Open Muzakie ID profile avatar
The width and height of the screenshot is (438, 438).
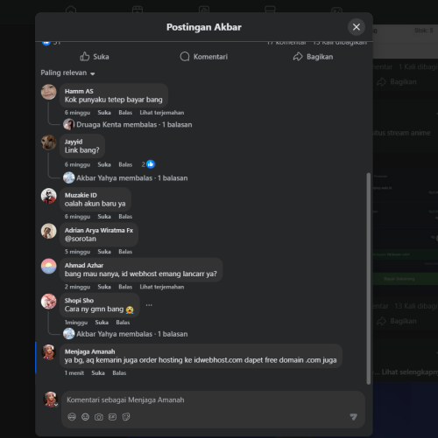[x=48, y=196]
